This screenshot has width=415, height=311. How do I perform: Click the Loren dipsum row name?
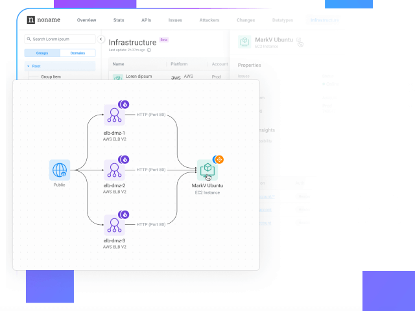click(x=139, y=76)
